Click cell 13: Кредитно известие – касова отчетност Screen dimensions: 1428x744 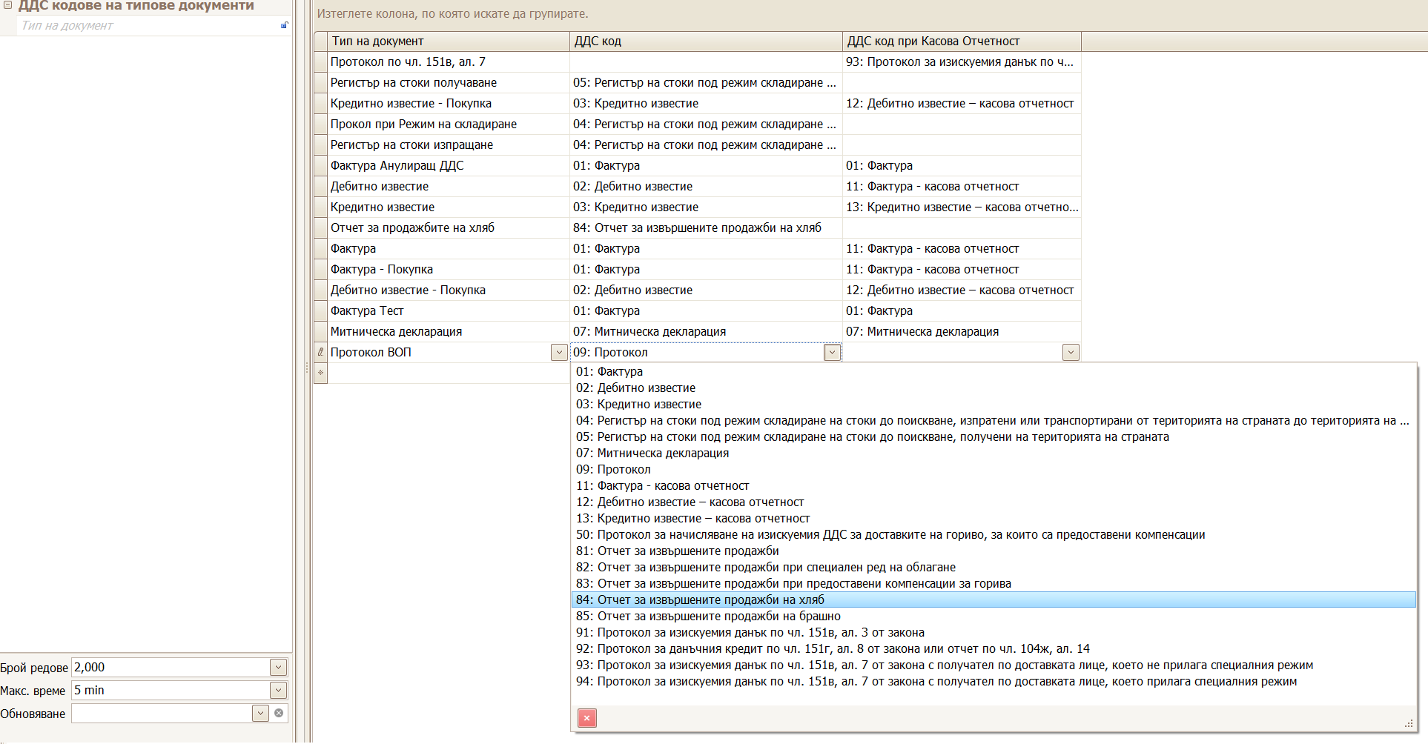click(962, 207)
